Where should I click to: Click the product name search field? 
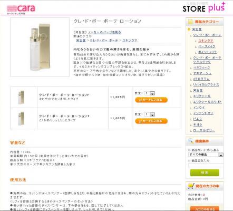[x=206, y=165]
